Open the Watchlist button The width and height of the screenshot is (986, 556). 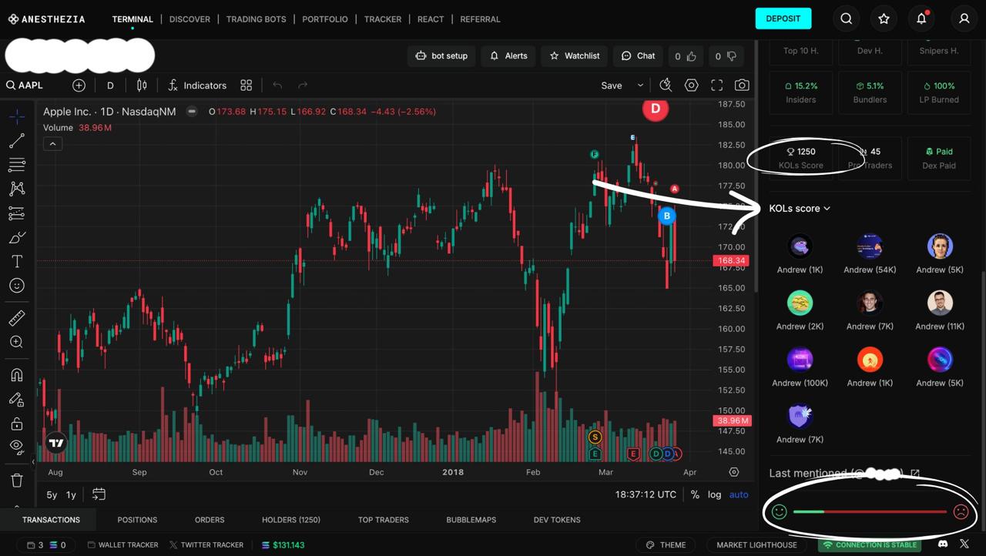pos(574,55)
